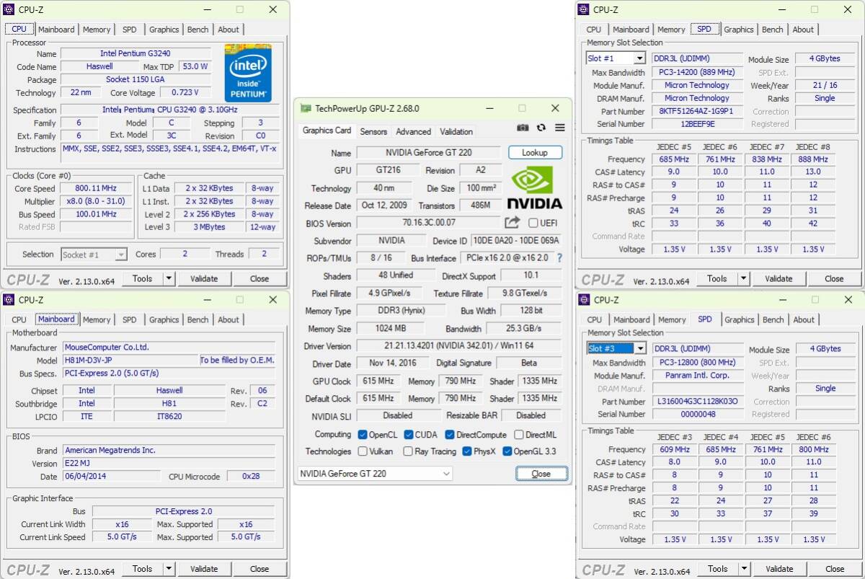
Task: Click the Intel Pentium G3240 name field
Action: point(136,54)
